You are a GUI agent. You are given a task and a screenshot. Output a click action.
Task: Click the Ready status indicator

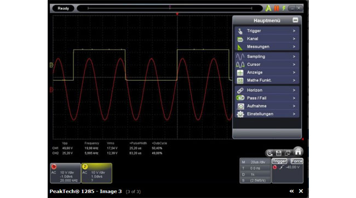pos(63,8)
